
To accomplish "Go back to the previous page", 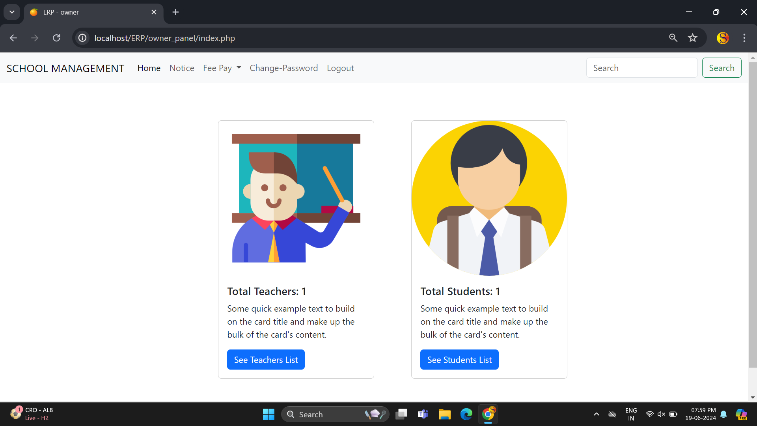I will [13, 38].
